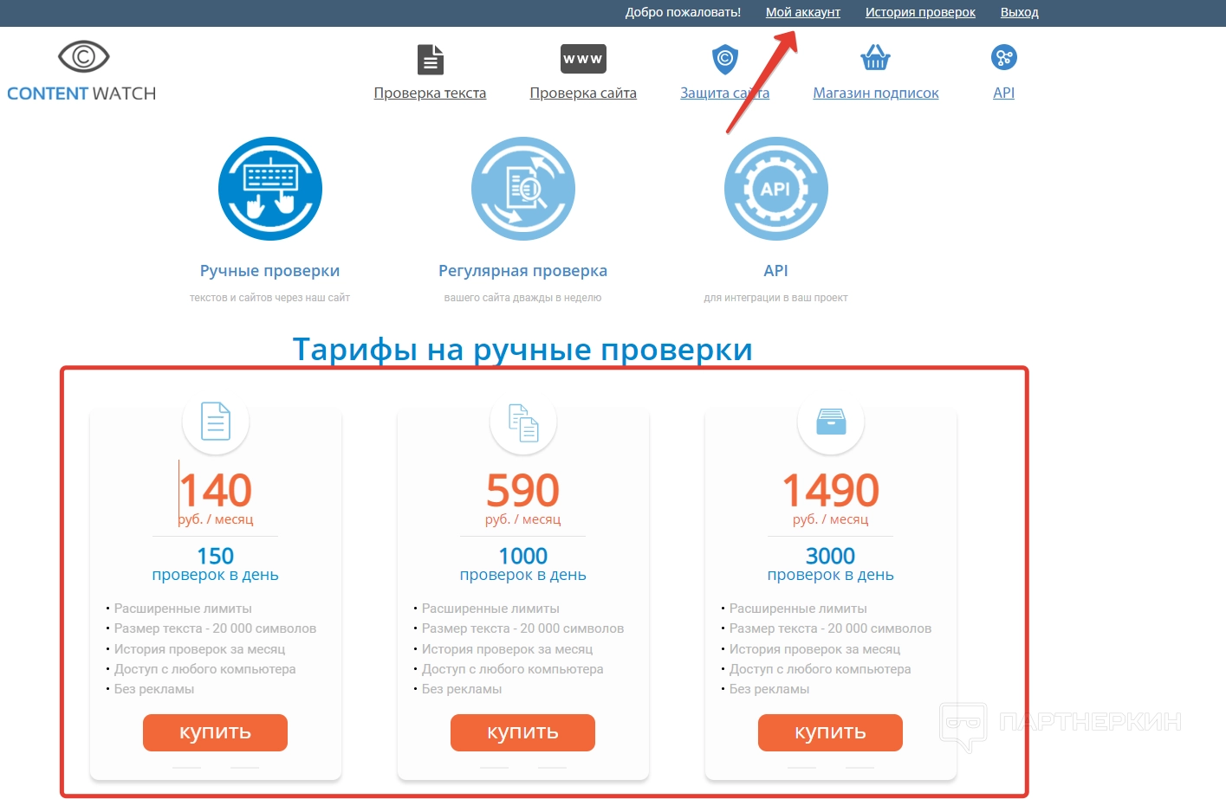This screenshot has height=799, width=1226.
Task: Switch to API tab label below gear icon
Action: [x=776, y=271]
